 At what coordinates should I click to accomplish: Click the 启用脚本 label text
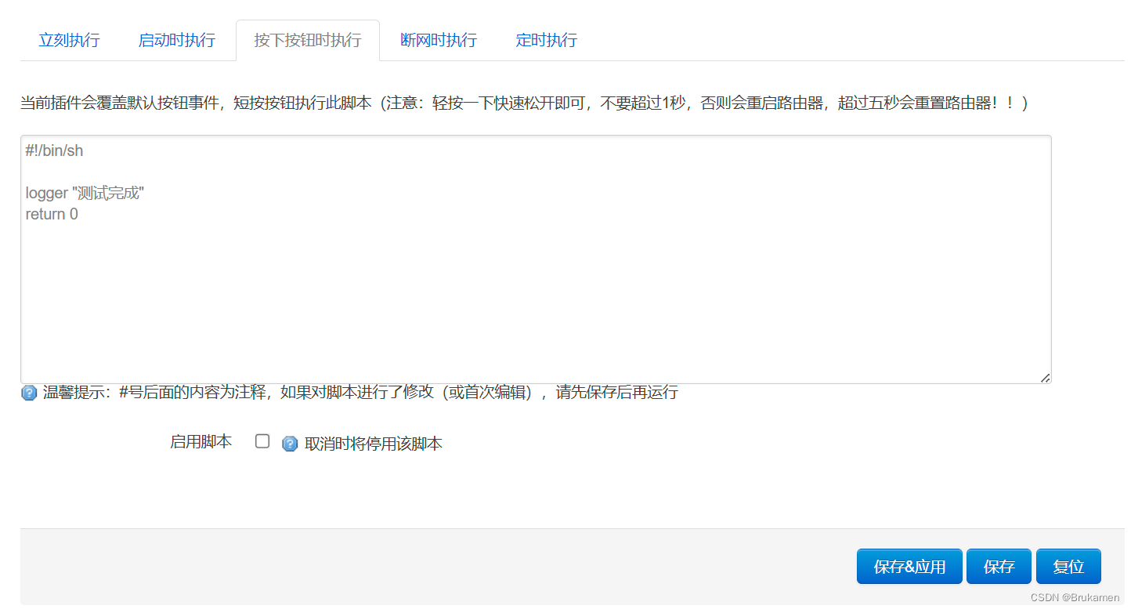(x=201, y=441)
